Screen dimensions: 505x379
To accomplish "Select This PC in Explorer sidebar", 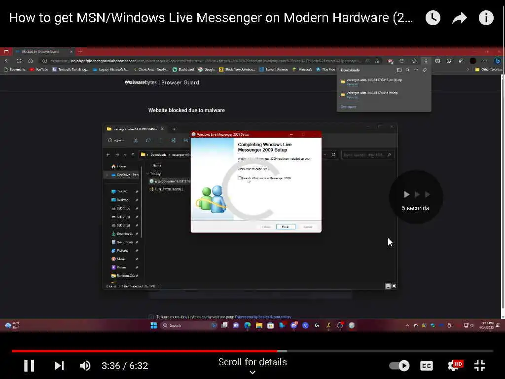I will tap(119, 191).
